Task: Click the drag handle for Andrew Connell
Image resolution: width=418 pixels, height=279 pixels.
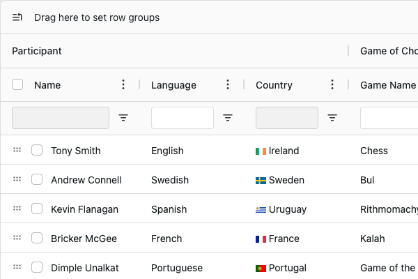Action: [17, 180]
